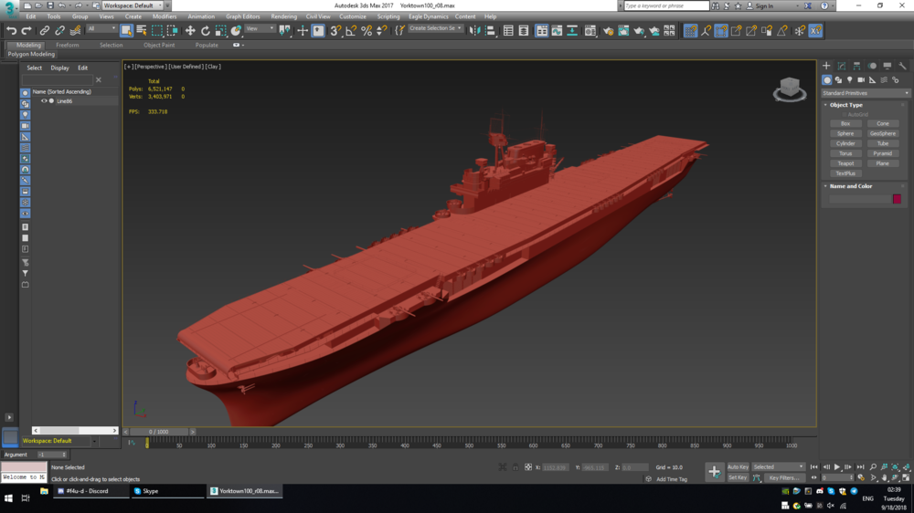
Task: Switch to the Freeform ribbon tab
Action: (67, 45)
